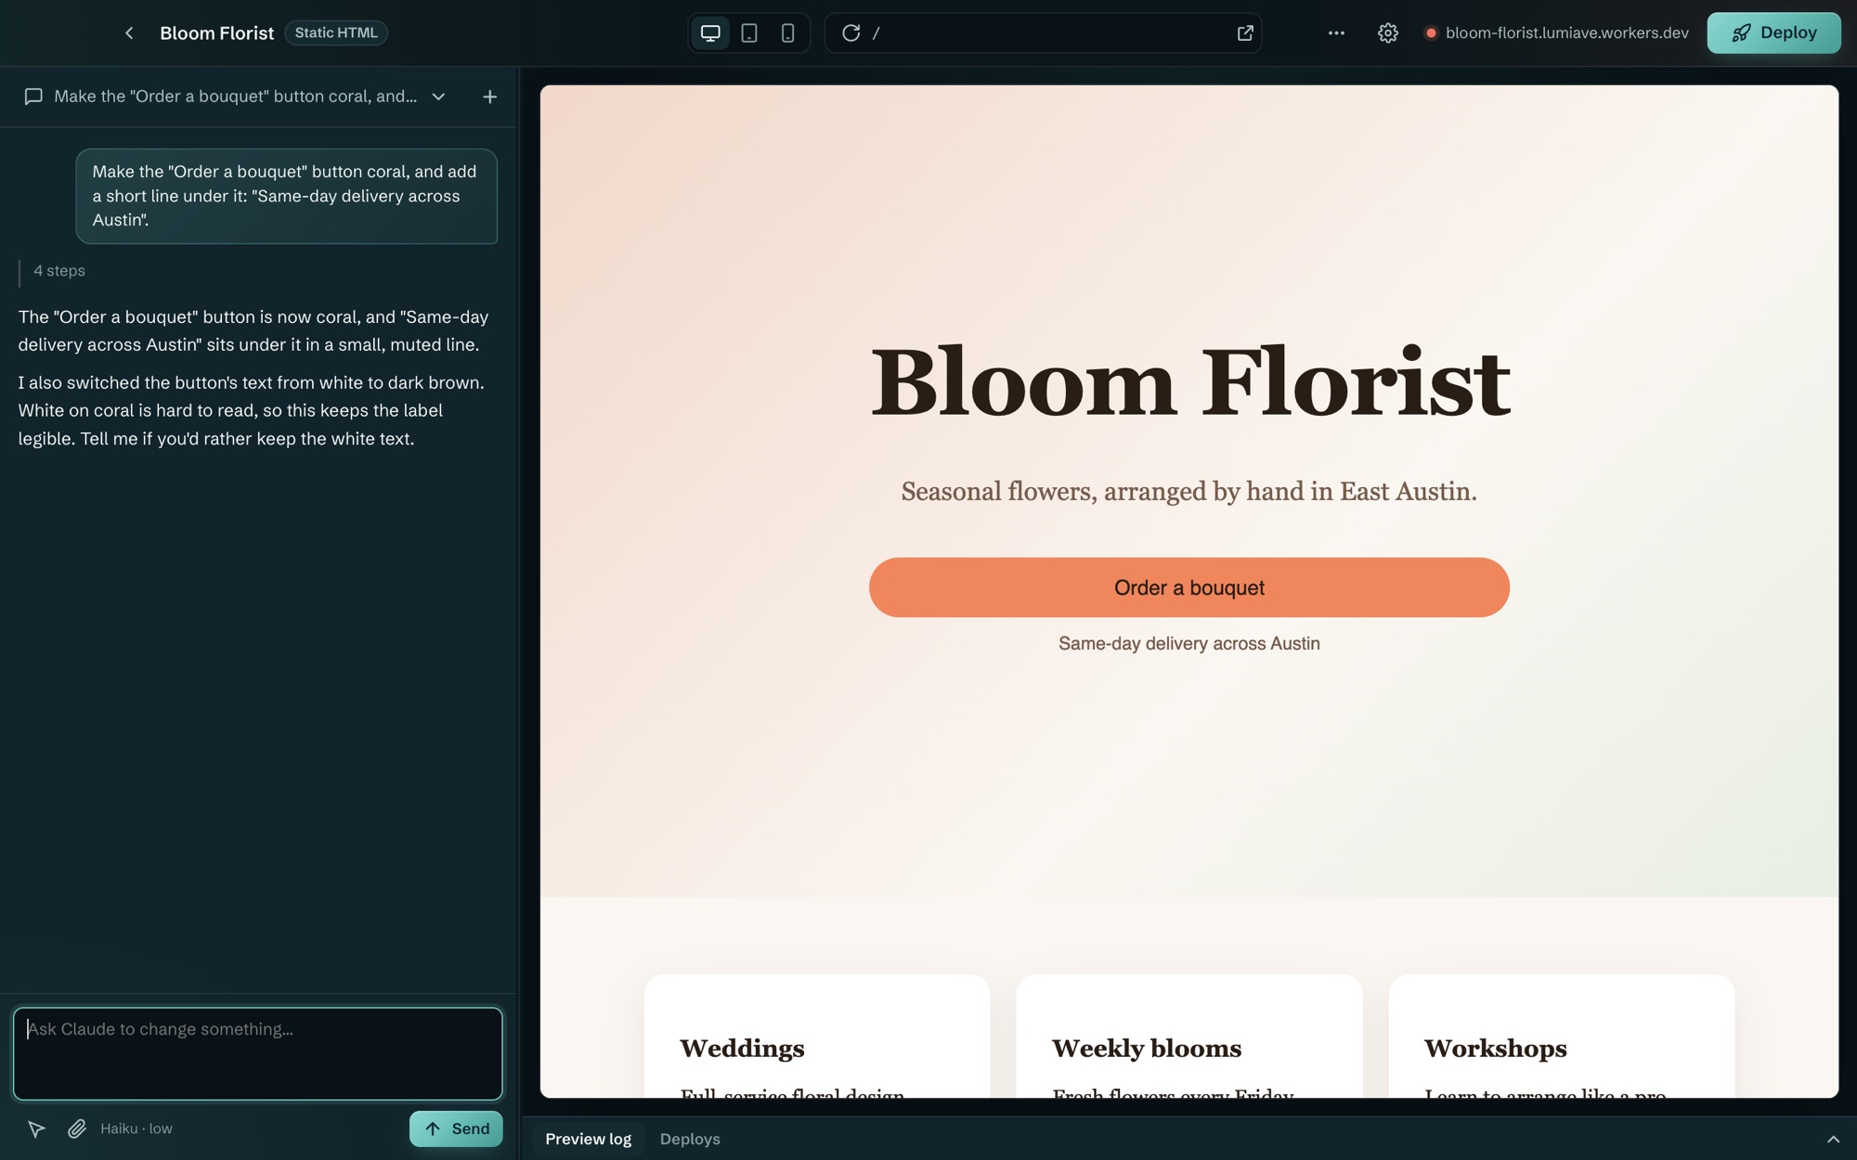Click the "Bloom Florist" hero heading in preview
This screenshot has height=1160, width=1857.
tap(1189, 382)
